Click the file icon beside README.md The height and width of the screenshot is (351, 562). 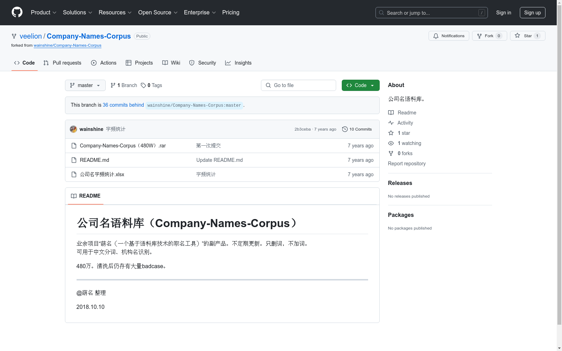(74, 160)
